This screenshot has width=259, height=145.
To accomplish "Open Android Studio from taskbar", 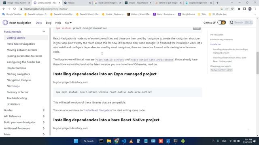I will [183, 141].
